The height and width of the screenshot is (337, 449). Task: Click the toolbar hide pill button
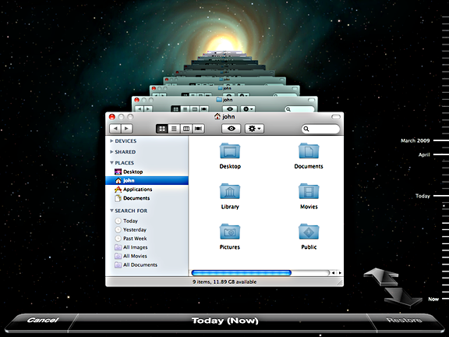click(x=336, y=117)
